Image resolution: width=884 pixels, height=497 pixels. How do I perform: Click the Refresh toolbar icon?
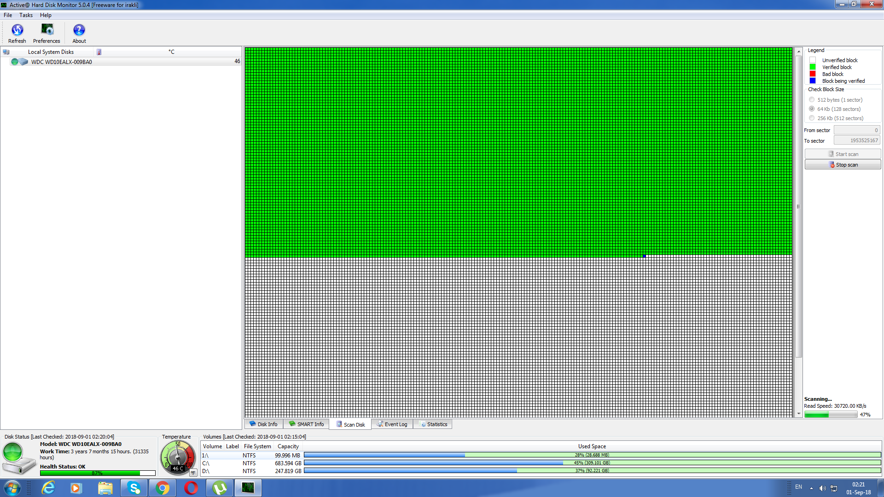[17, 31]
